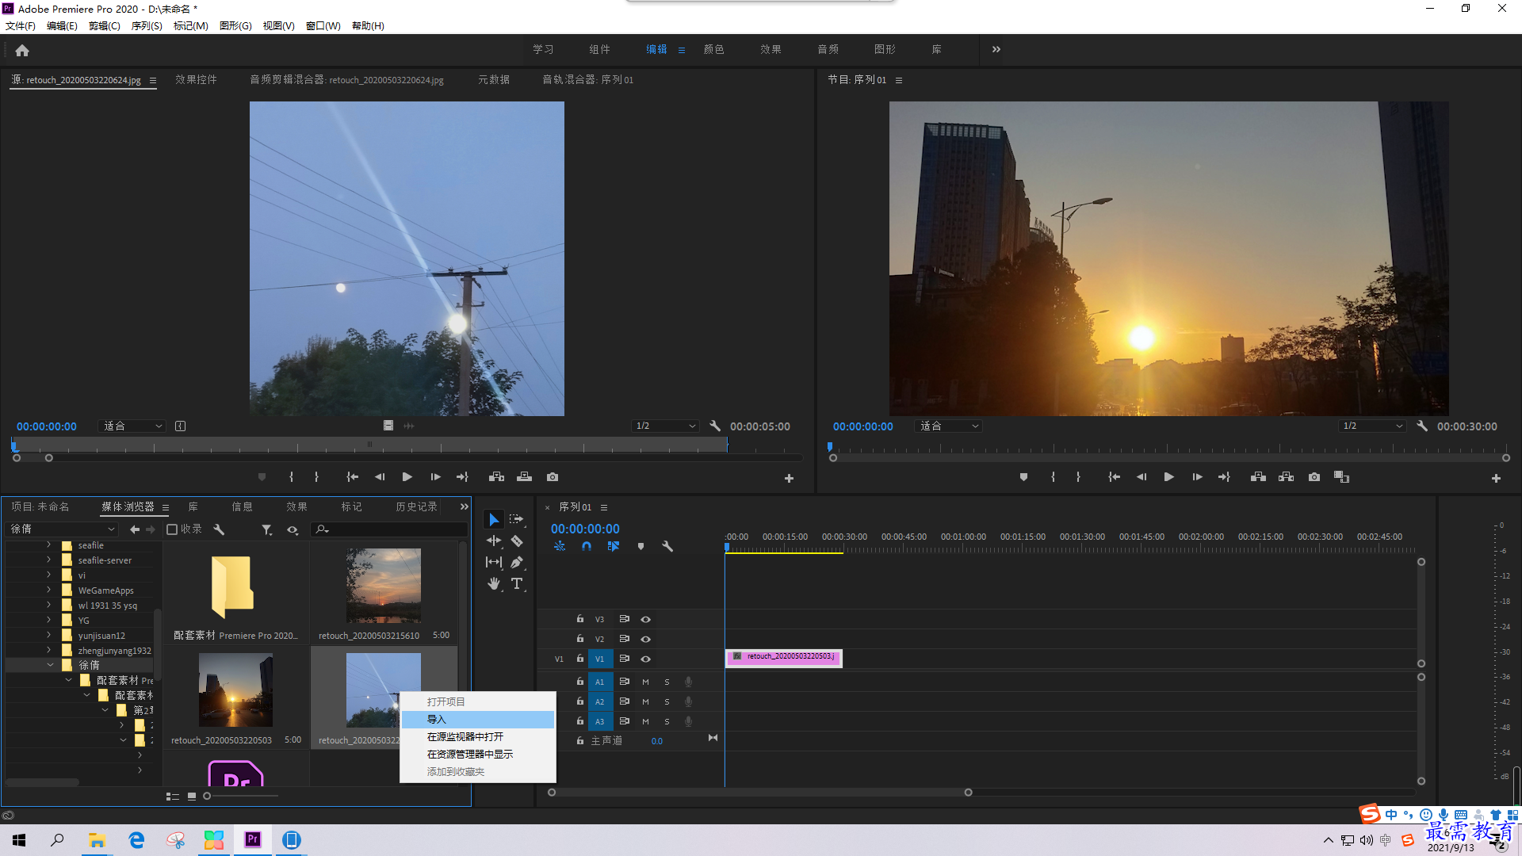Open program monitor resolution 1/2 dropdown

(x=1373, y=426)
